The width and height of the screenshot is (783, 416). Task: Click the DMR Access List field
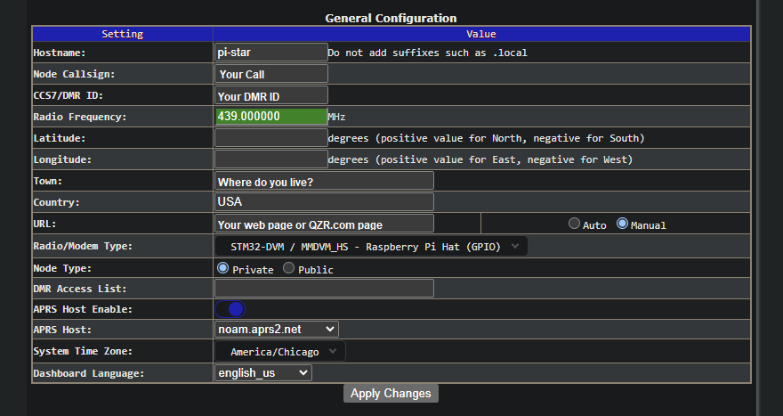tap(324, 289)
